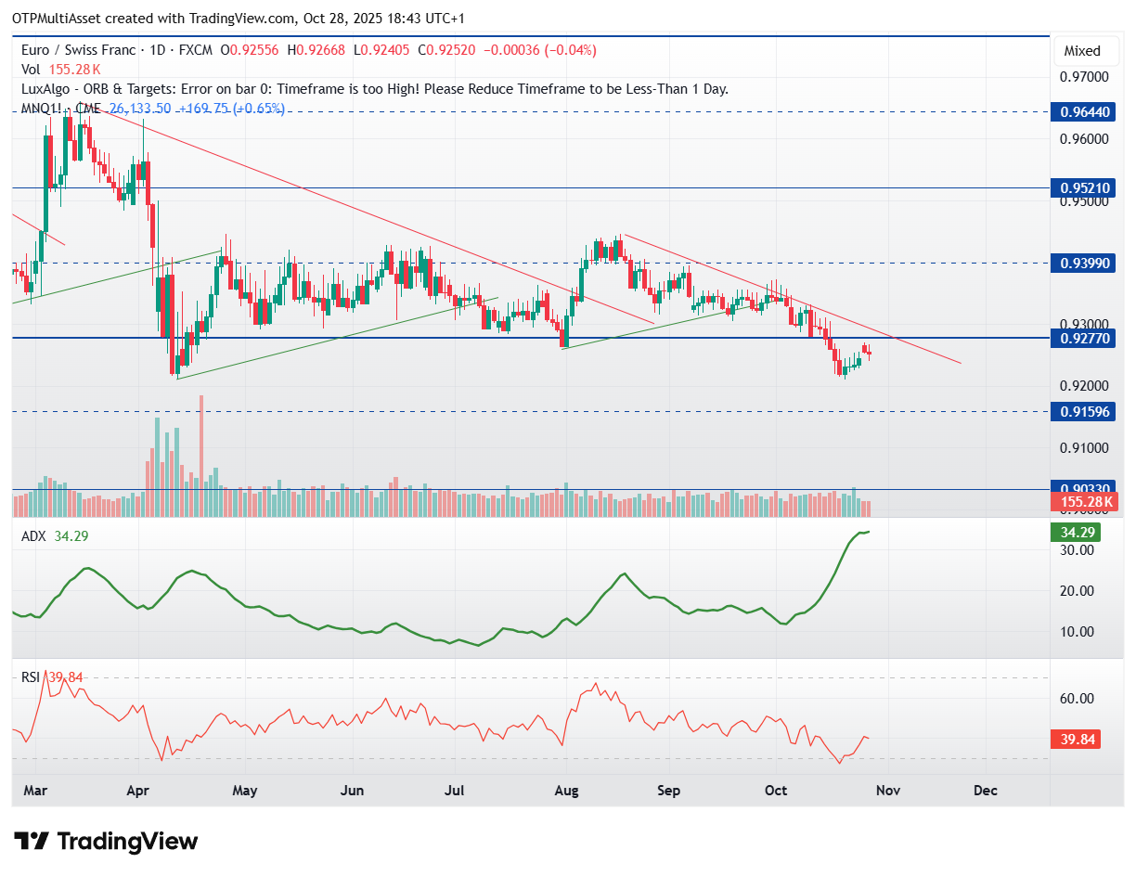Click the Jul label on time axis
The image size is (1136, 876).
[456, 791]
